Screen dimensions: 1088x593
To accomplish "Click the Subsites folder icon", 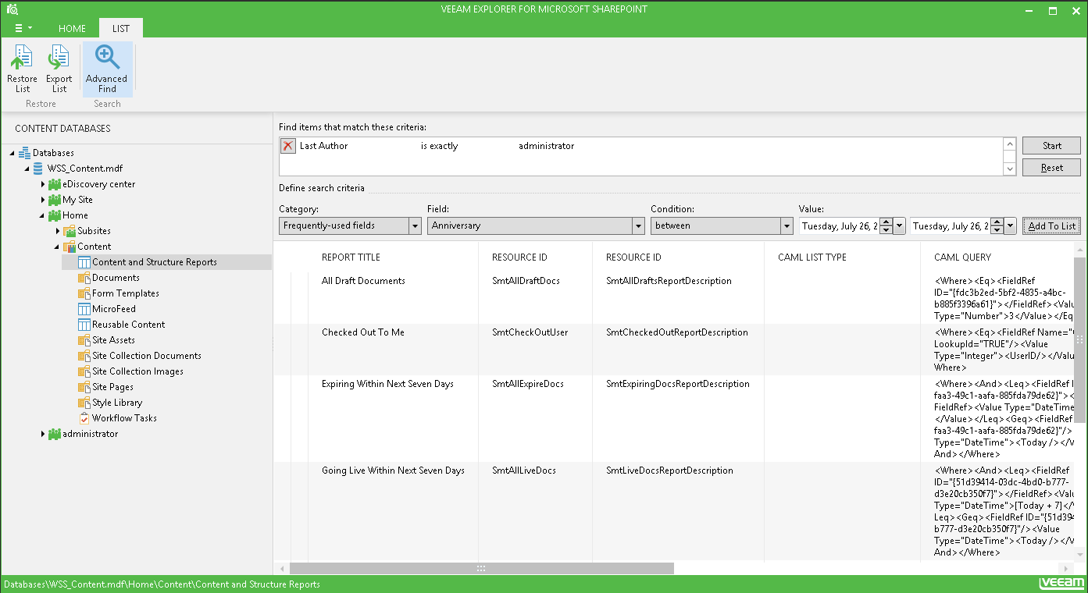I will click(x=70, y=231).
